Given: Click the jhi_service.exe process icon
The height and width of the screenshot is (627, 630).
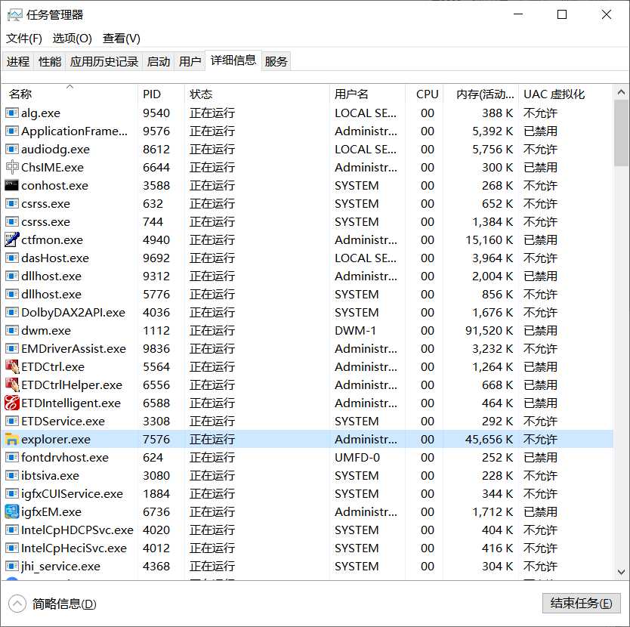Looking at the screenshot, I should click(11, 566).
